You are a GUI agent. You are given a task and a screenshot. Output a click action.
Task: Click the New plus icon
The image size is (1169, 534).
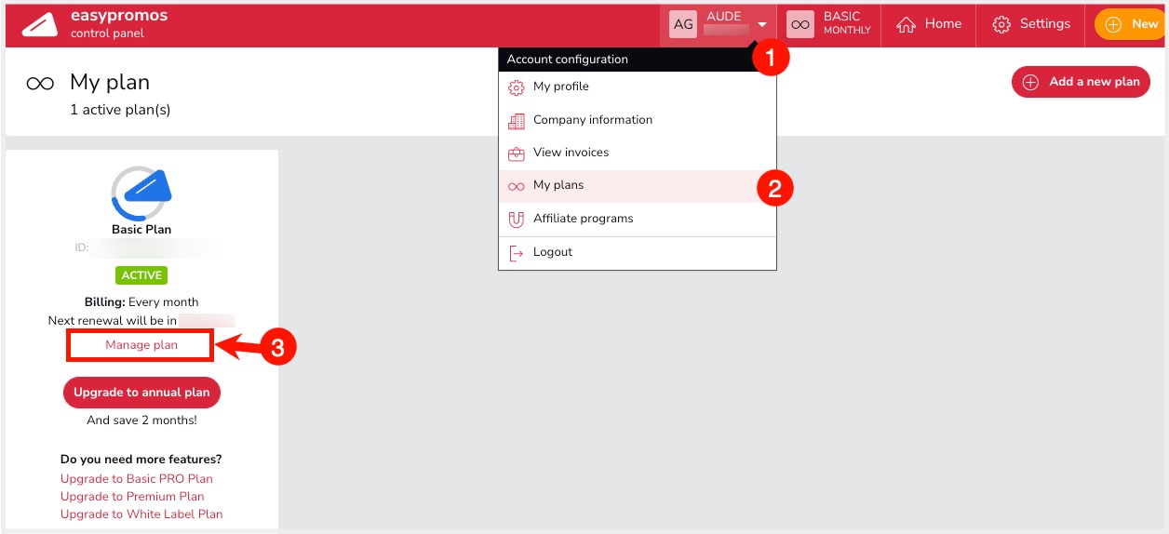pyautogui.click(x=1113, y=24)
